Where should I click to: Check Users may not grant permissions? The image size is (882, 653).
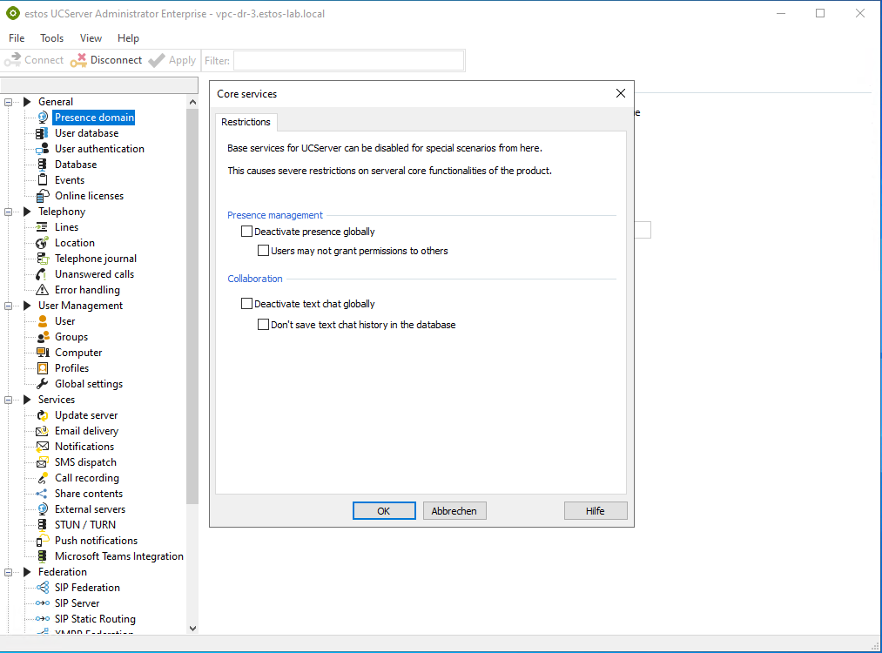coord(264,251)
